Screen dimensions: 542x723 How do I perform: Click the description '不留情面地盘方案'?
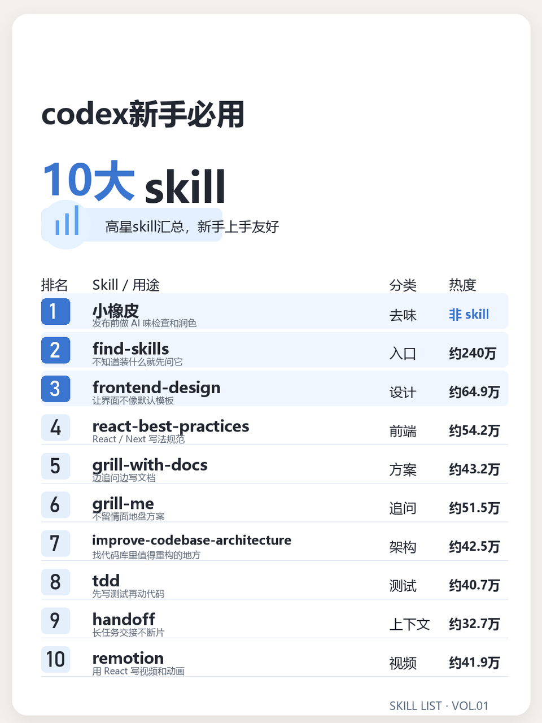129,516
